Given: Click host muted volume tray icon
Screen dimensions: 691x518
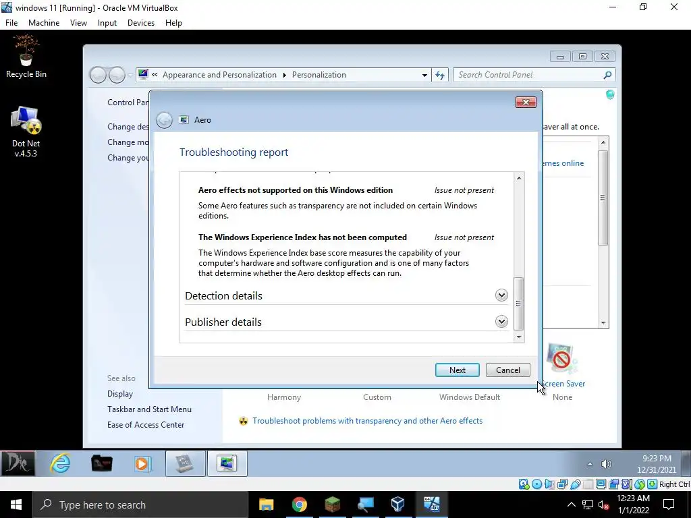Looking at the screenshot, I should pyautogui.click(x=603, y=505).
